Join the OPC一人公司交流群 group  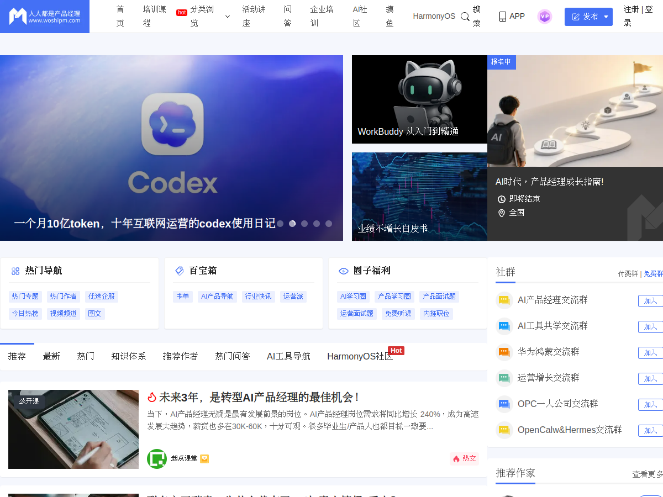(650, 405)
